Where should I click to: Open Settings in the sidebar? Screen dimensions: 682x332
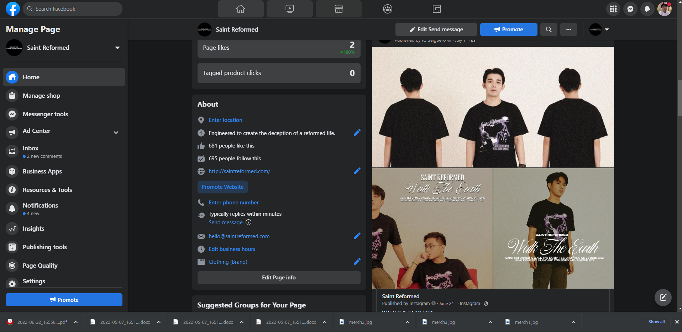click(x=64, y=282)
